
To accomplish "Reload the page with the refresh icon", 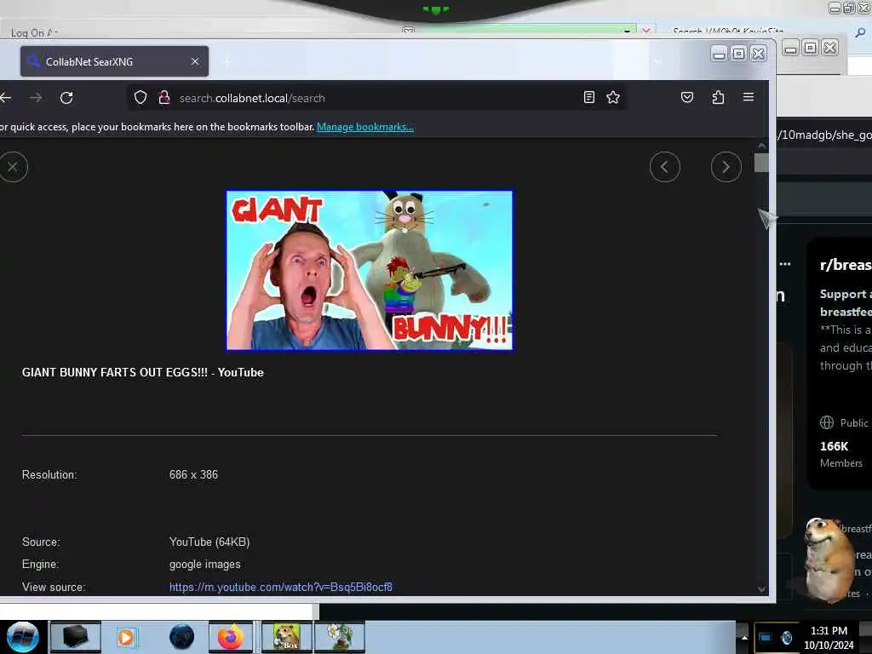I will click(x=66, y=98).
